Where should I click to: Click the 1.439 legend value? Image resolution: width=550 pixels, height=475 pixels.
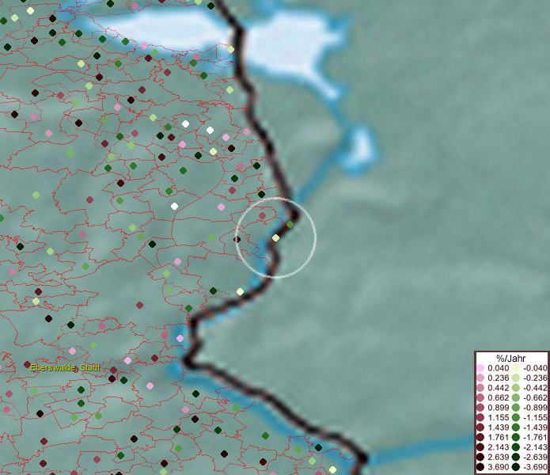499,427
